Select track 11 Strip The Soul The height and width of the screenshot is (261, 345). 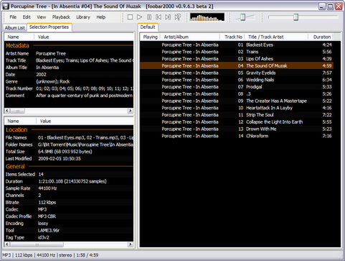237,115
